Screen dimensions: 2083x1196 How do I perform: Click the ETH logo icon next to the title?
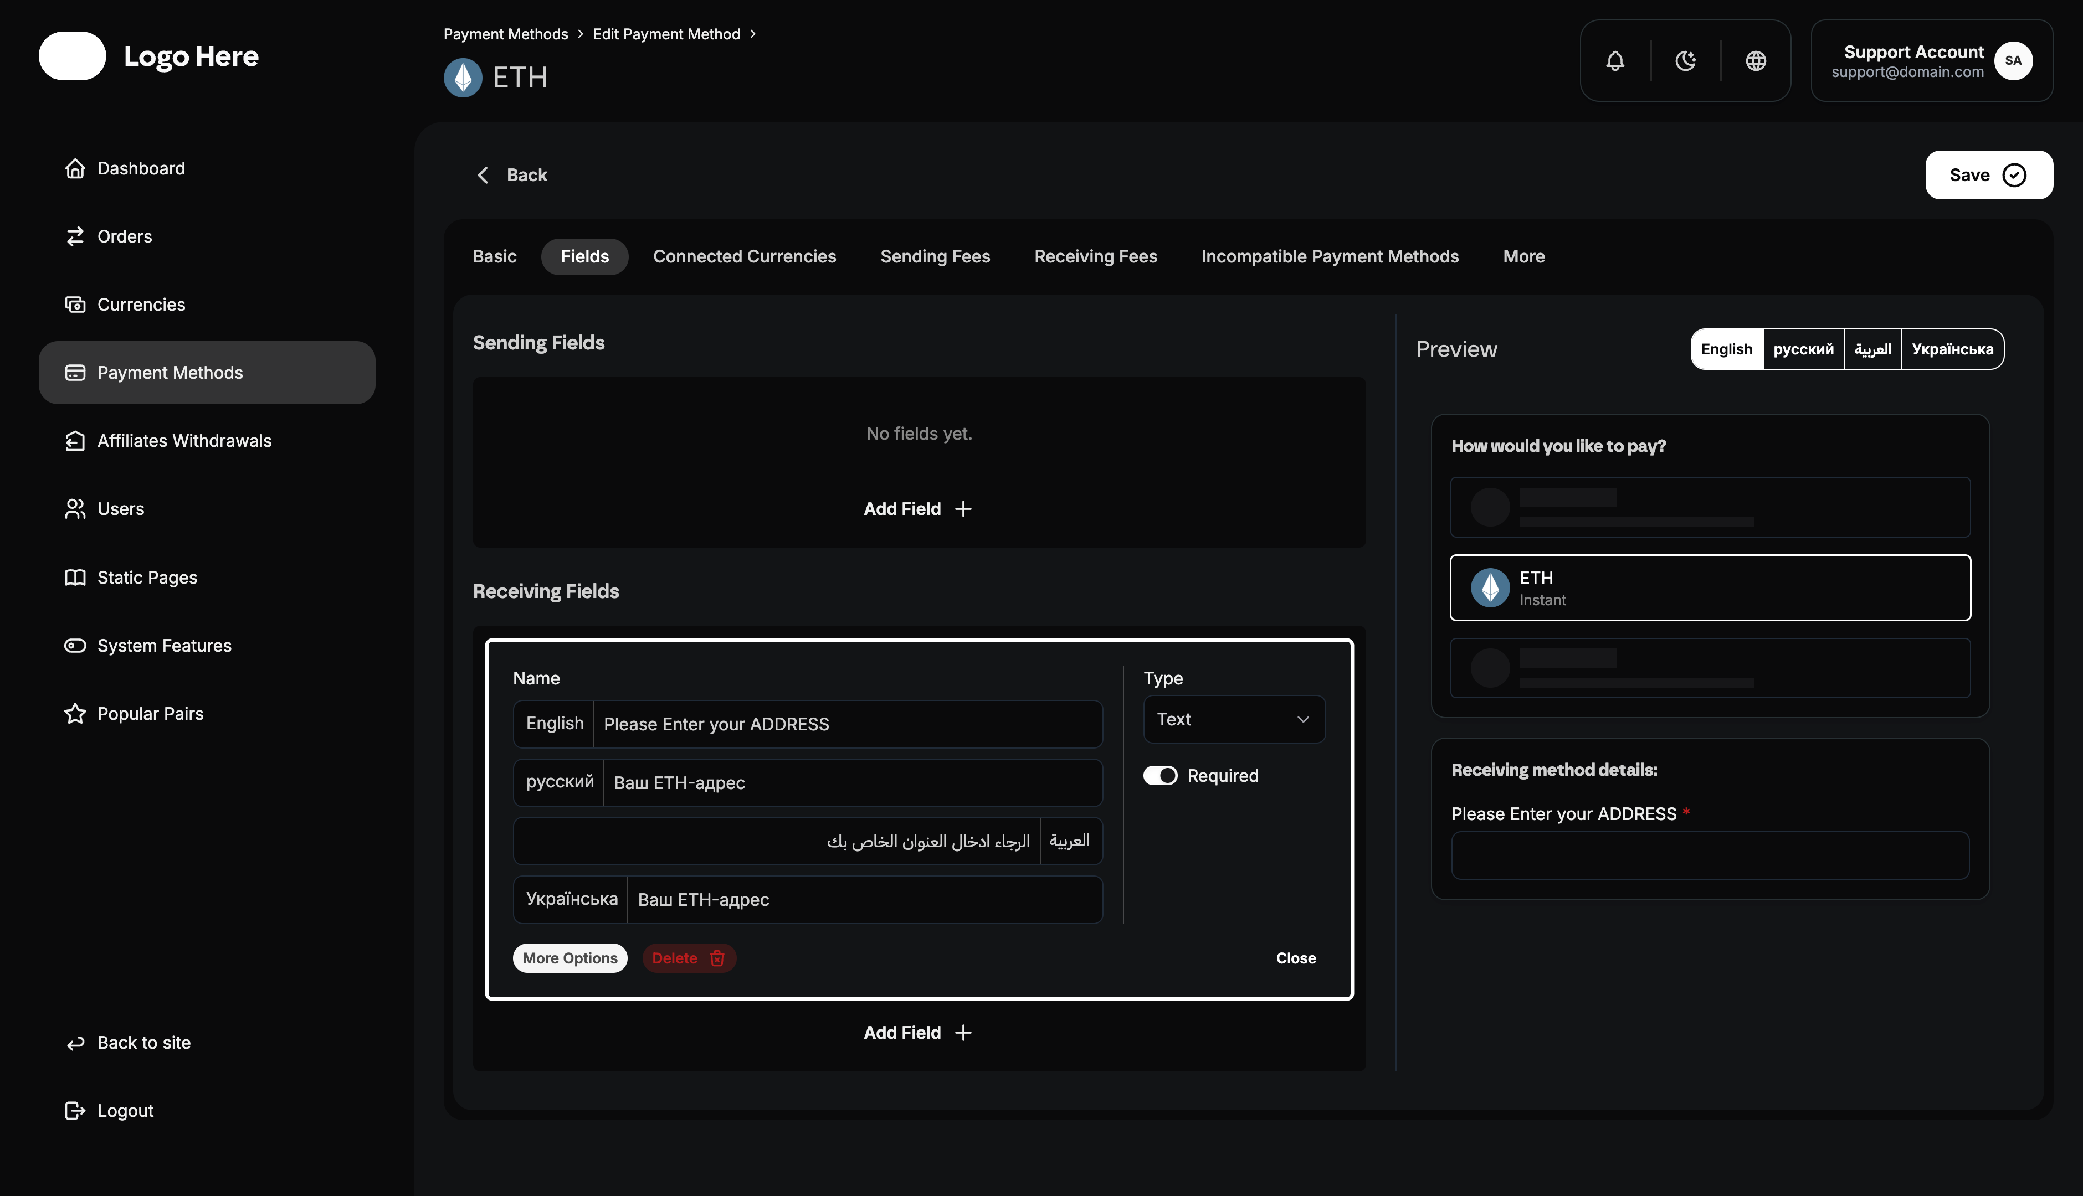click(x=463, y=77)
